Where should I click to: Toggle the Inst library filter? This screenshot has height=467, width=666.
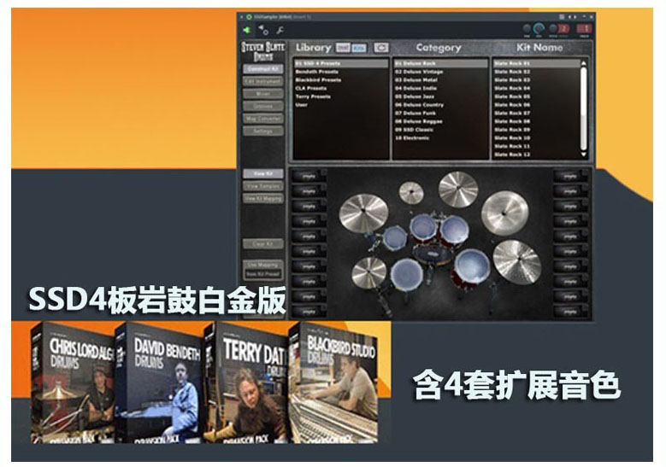point(343,49)
